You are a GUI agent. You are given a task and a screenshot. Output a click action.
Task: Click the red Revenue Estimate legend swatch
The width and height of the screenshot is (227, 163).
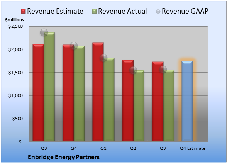pos(23,12)
